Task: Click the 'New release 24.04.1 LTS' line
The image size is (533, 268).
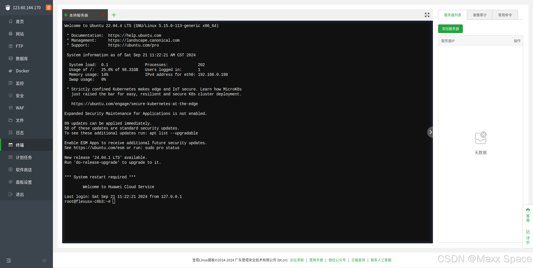Action: tap(106, 158)
